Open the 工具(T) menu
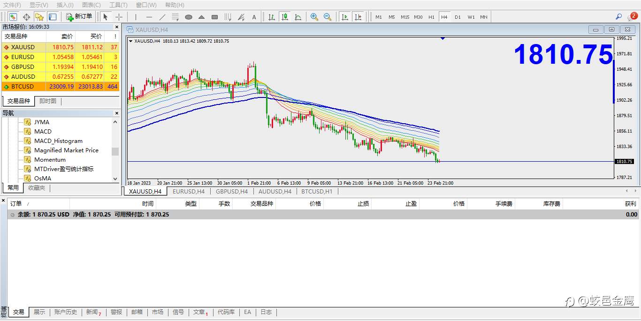The height and width of the screenshot is (321, 641). [118, 5]
